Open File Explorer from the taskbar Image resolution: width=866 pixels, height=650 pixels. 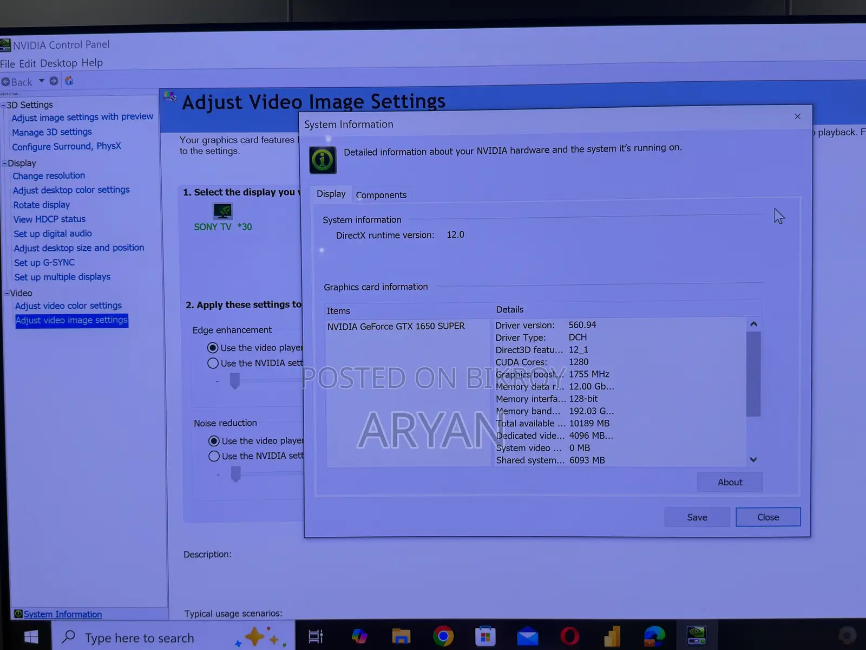[x=401, y=636]
